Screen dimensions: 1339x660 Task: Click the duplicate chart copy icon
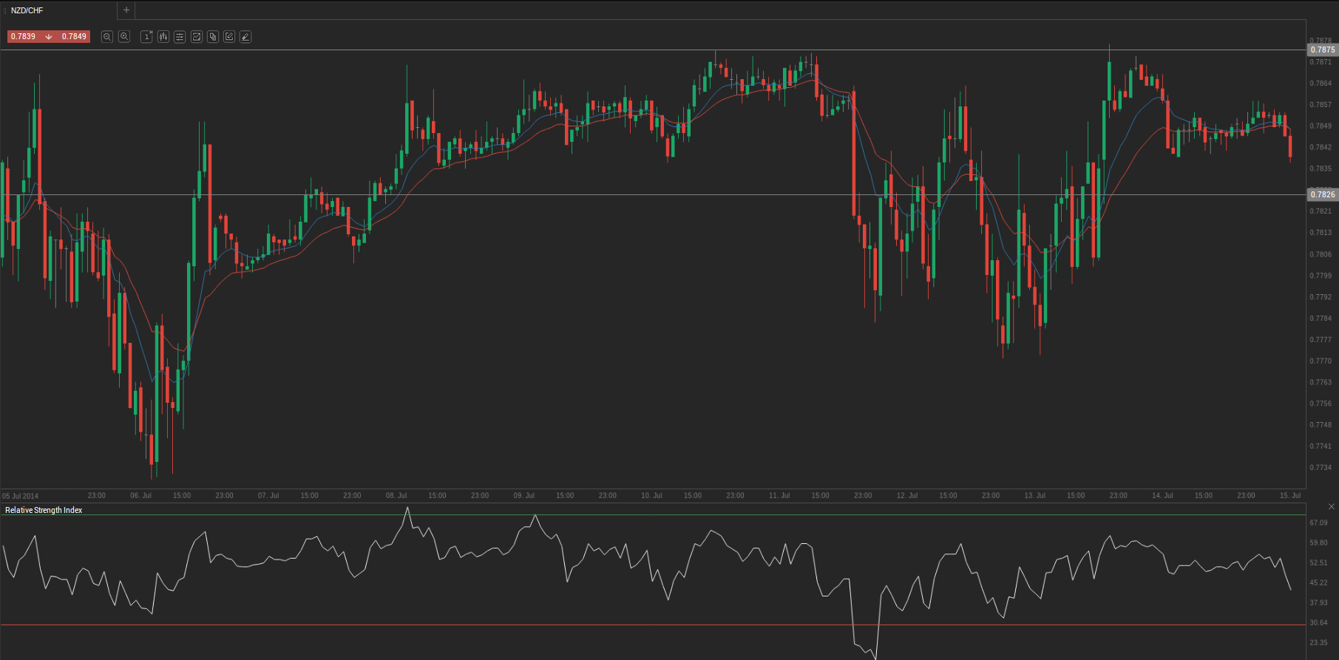[213, 37]
